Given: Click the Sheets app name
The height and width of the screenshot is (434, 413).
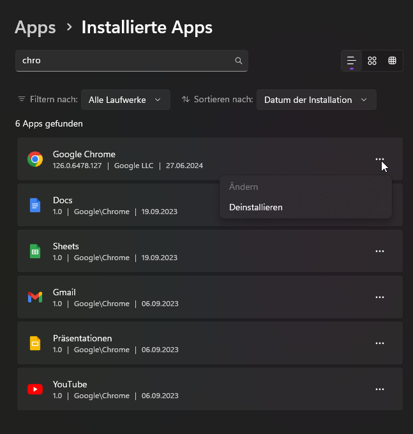Looking at the screenshot, I should click(66, 246).
